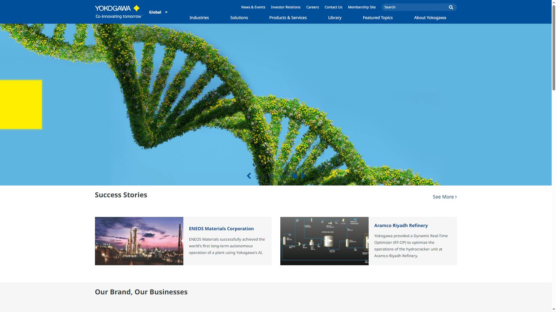Click the search magnifier icon
The width and height of the screenshot is (556, 312).
pyautogui.click(x=451, y=7)
